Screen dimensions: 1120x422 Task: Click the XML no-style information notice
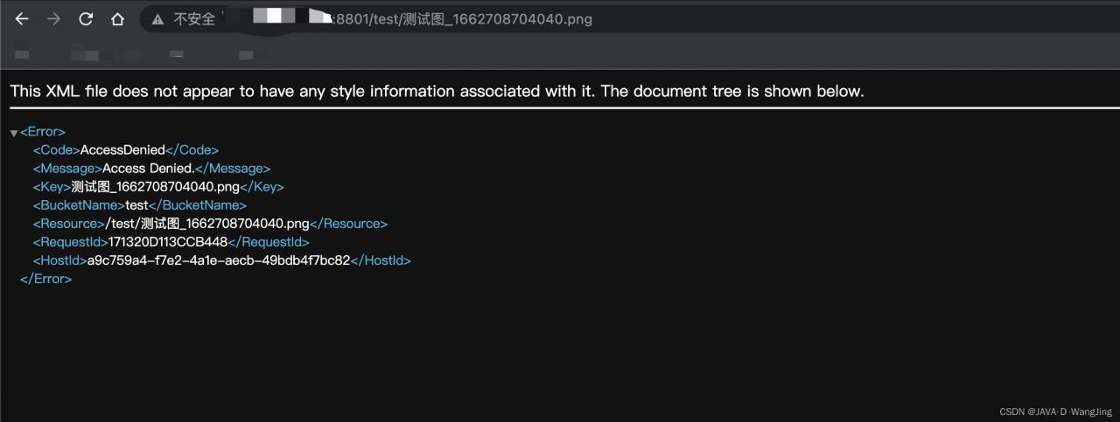click(437, 92)
